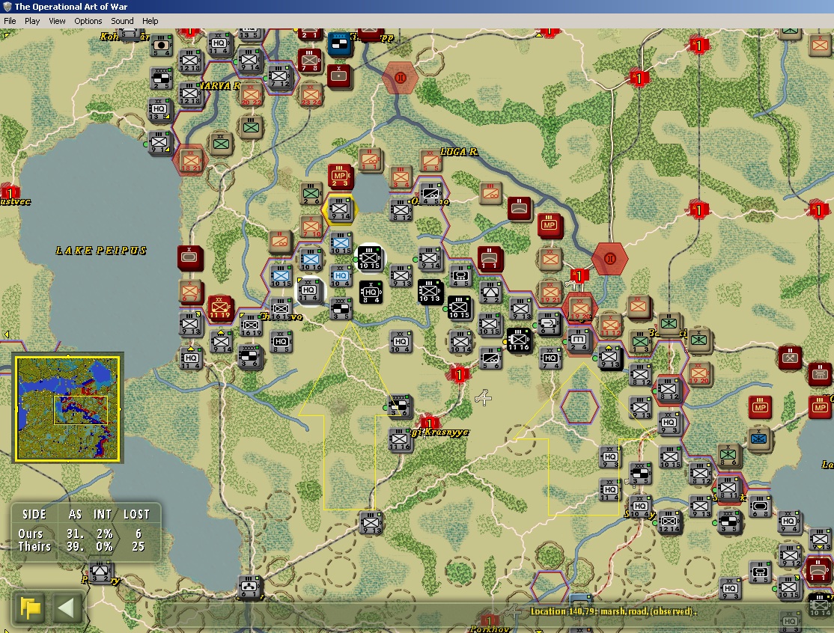Select the tan unit 18 21 in red hex
This screenshot has height=633, width=834.
coord(190,160)
